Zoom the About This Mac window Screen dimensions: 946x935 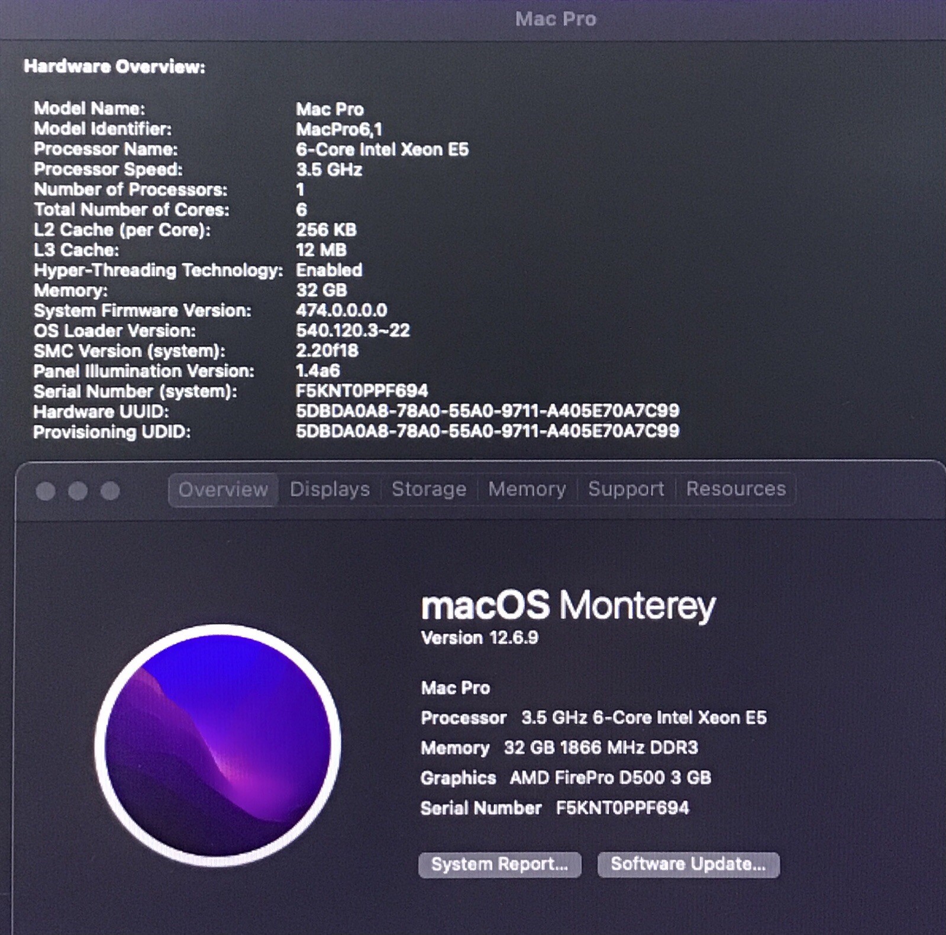tap(110, 491)
